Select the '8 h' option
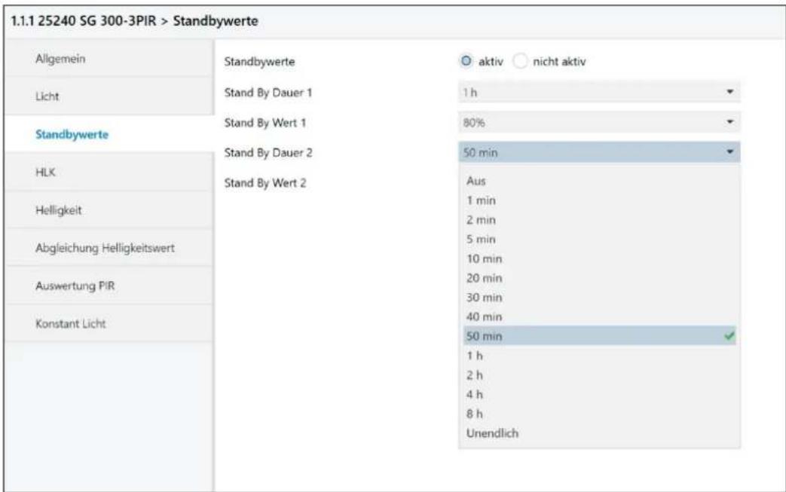 (600, 414)
